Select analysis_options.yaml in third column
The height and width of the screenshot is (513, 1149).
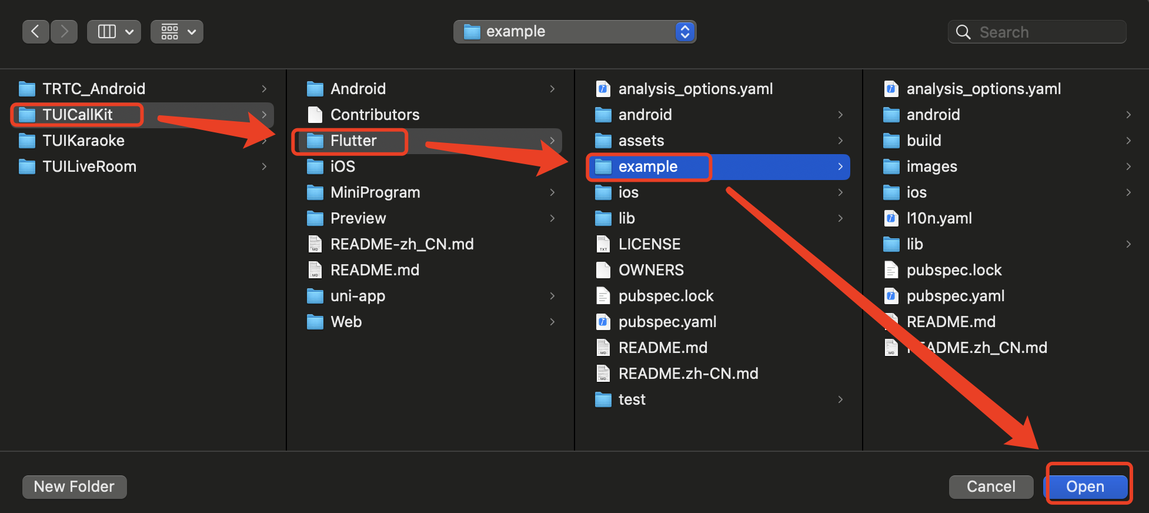click(x=695, y=89)
